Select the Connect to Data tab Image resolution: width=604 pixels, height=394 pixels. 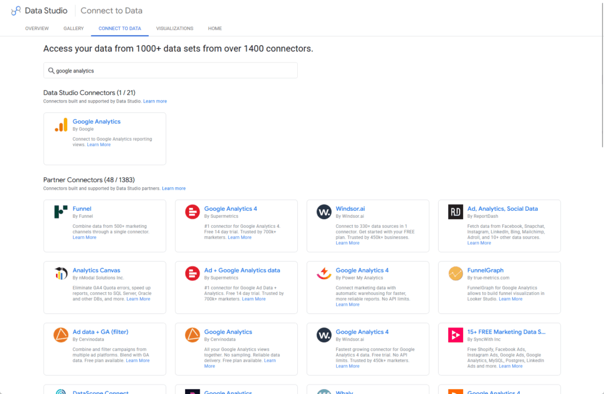pos(120,28)
